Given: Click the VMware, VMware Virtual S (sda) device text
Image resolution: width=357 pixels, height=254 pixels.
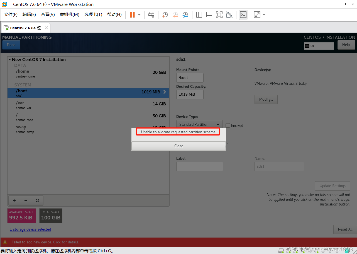Looking at the screenshot, I should pyautogui.click(x=280, y=83).
